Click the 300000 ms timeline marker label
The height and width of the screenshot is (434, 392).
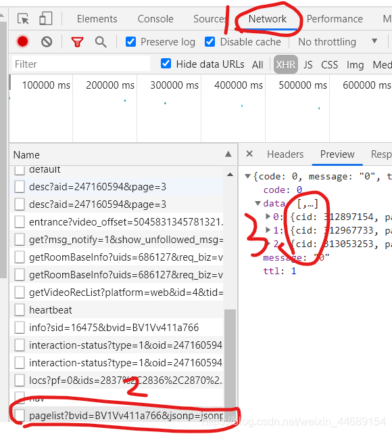pyautogui.click(x=174, y=85)
